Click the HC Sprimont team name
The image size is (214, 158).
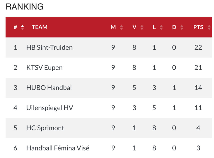pyautogui.click(x=45, y=128)
